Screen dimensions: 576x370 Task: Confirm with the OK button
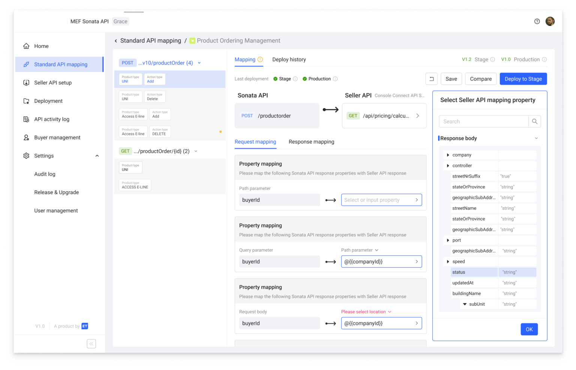(529, 329)
